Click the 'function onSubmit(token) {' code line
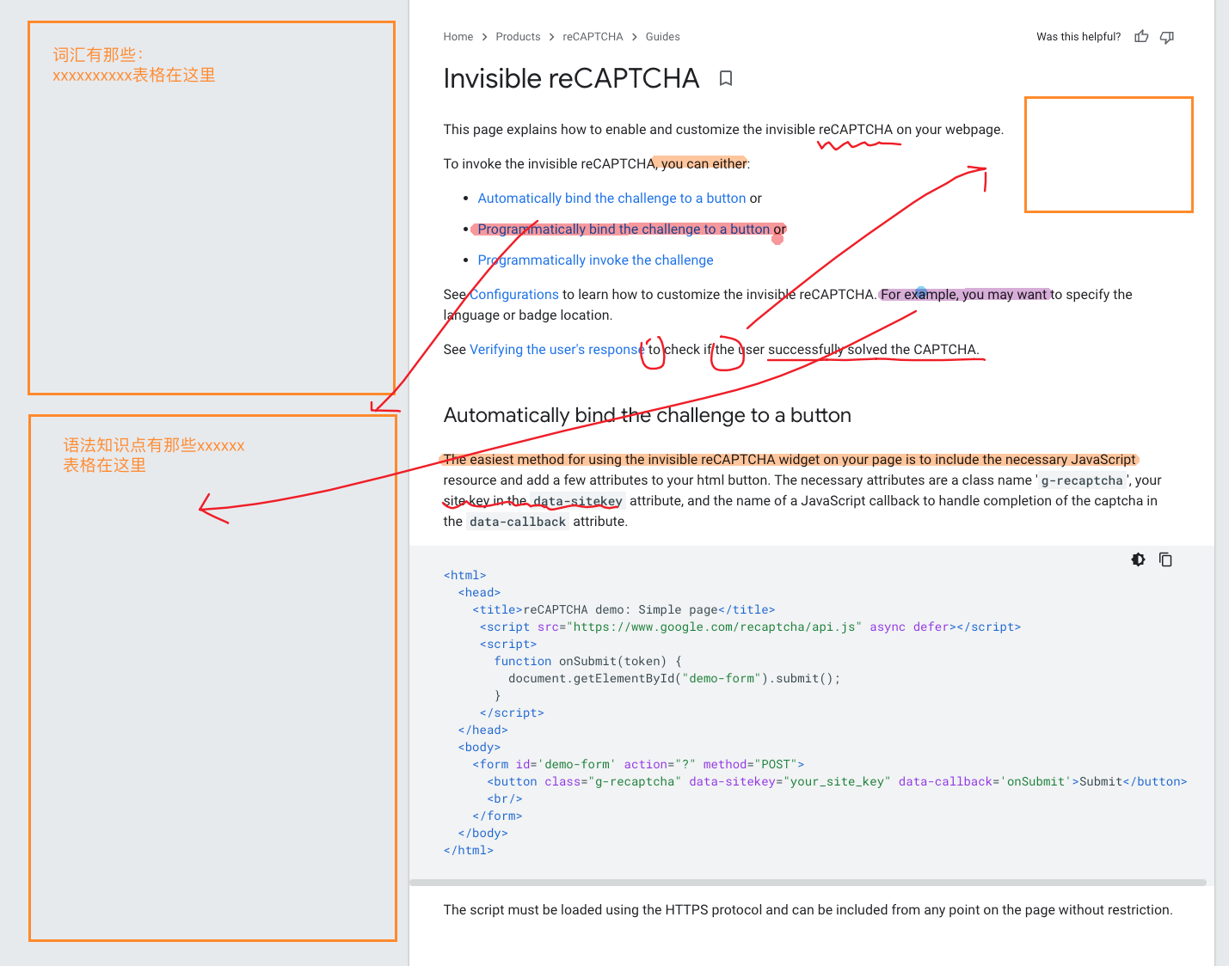 (x=588, y=661)
